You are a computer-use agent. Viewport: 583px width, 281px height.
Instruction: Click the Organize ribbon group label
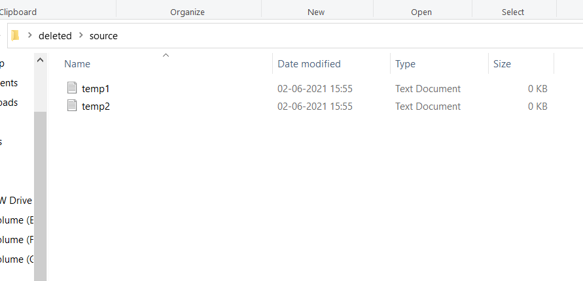click(187, 12)
